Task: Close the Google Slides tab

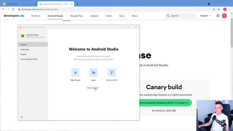Action: point(35,4)
